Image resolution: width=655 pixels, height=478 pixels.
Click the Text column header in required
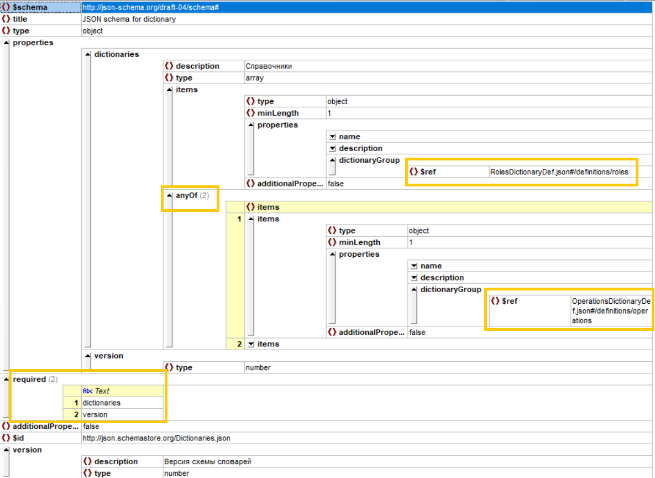coord(122,391)
